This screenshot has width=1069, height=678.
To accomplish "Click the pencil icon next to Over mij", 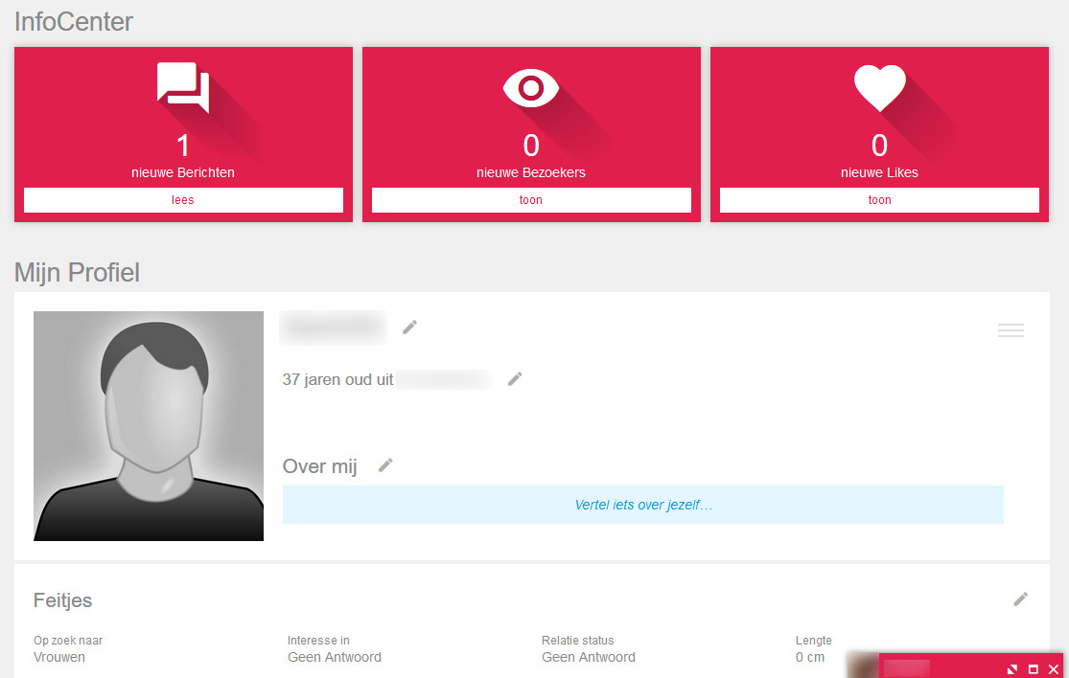I will [384, 464].
